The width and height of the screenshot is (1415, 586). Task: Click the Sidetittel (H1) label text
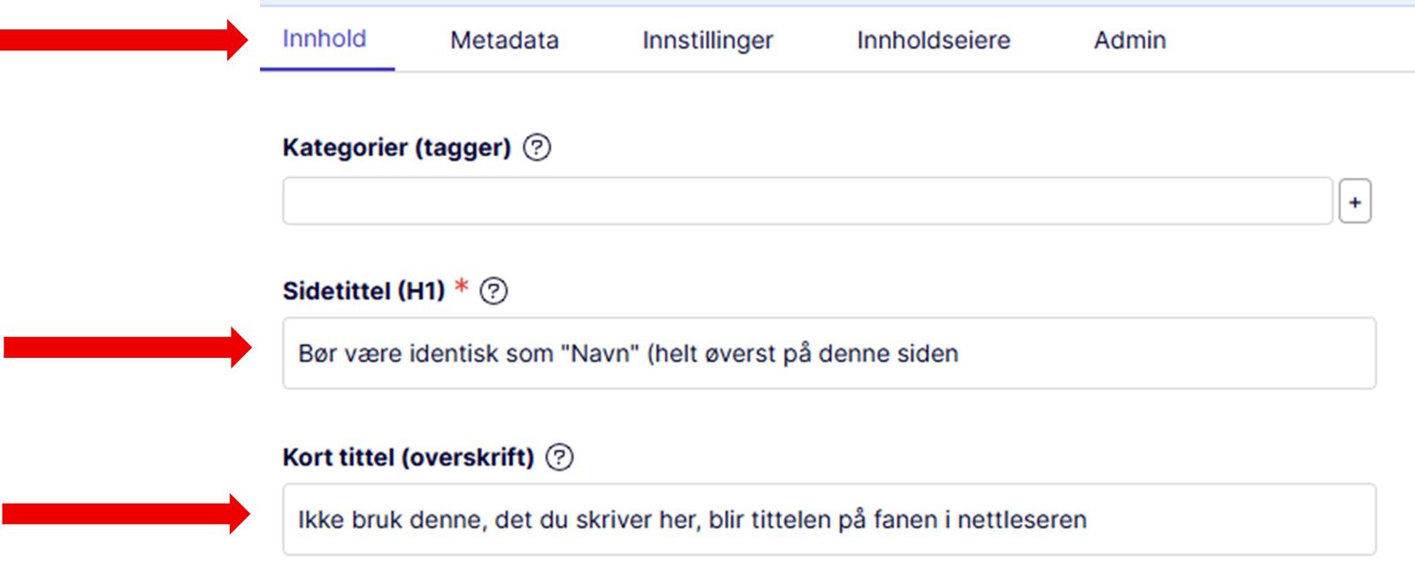point(363,291)
